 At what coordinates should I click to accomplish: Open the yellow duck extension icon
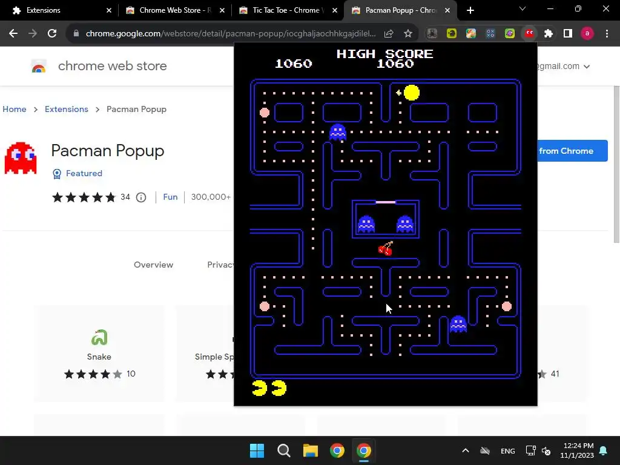click(x=452, y=34)
